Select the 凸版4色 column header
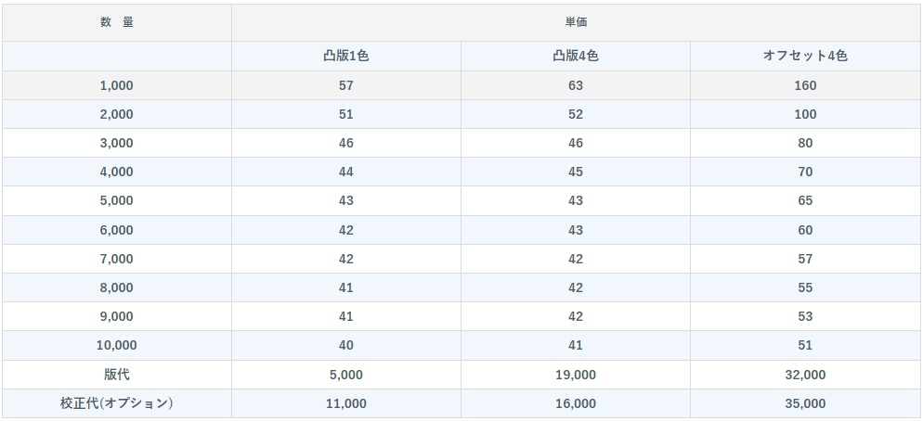This screenshot has width=923, height=421. pyautogui.click(x=576, y=56)
